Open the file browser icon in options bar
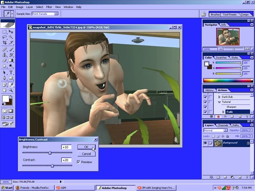 203,14
